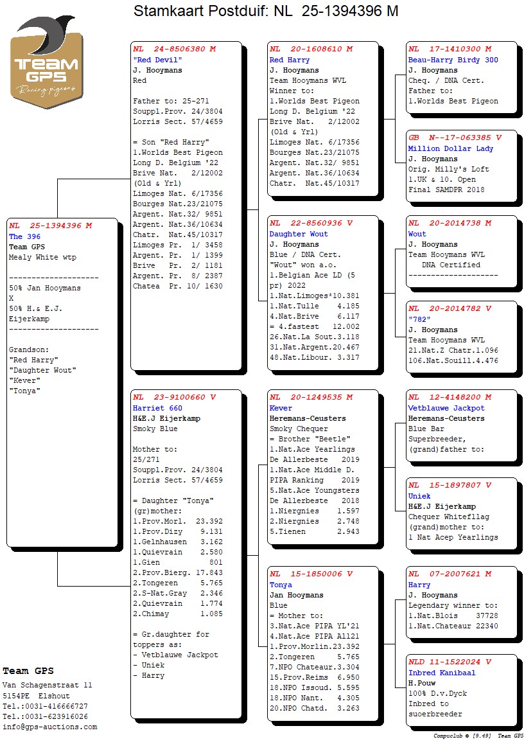The height and width of the screenshot is (753, 524).
Task: Open the "Harriet 660" mother pigeon name
Action: point(157,408)
